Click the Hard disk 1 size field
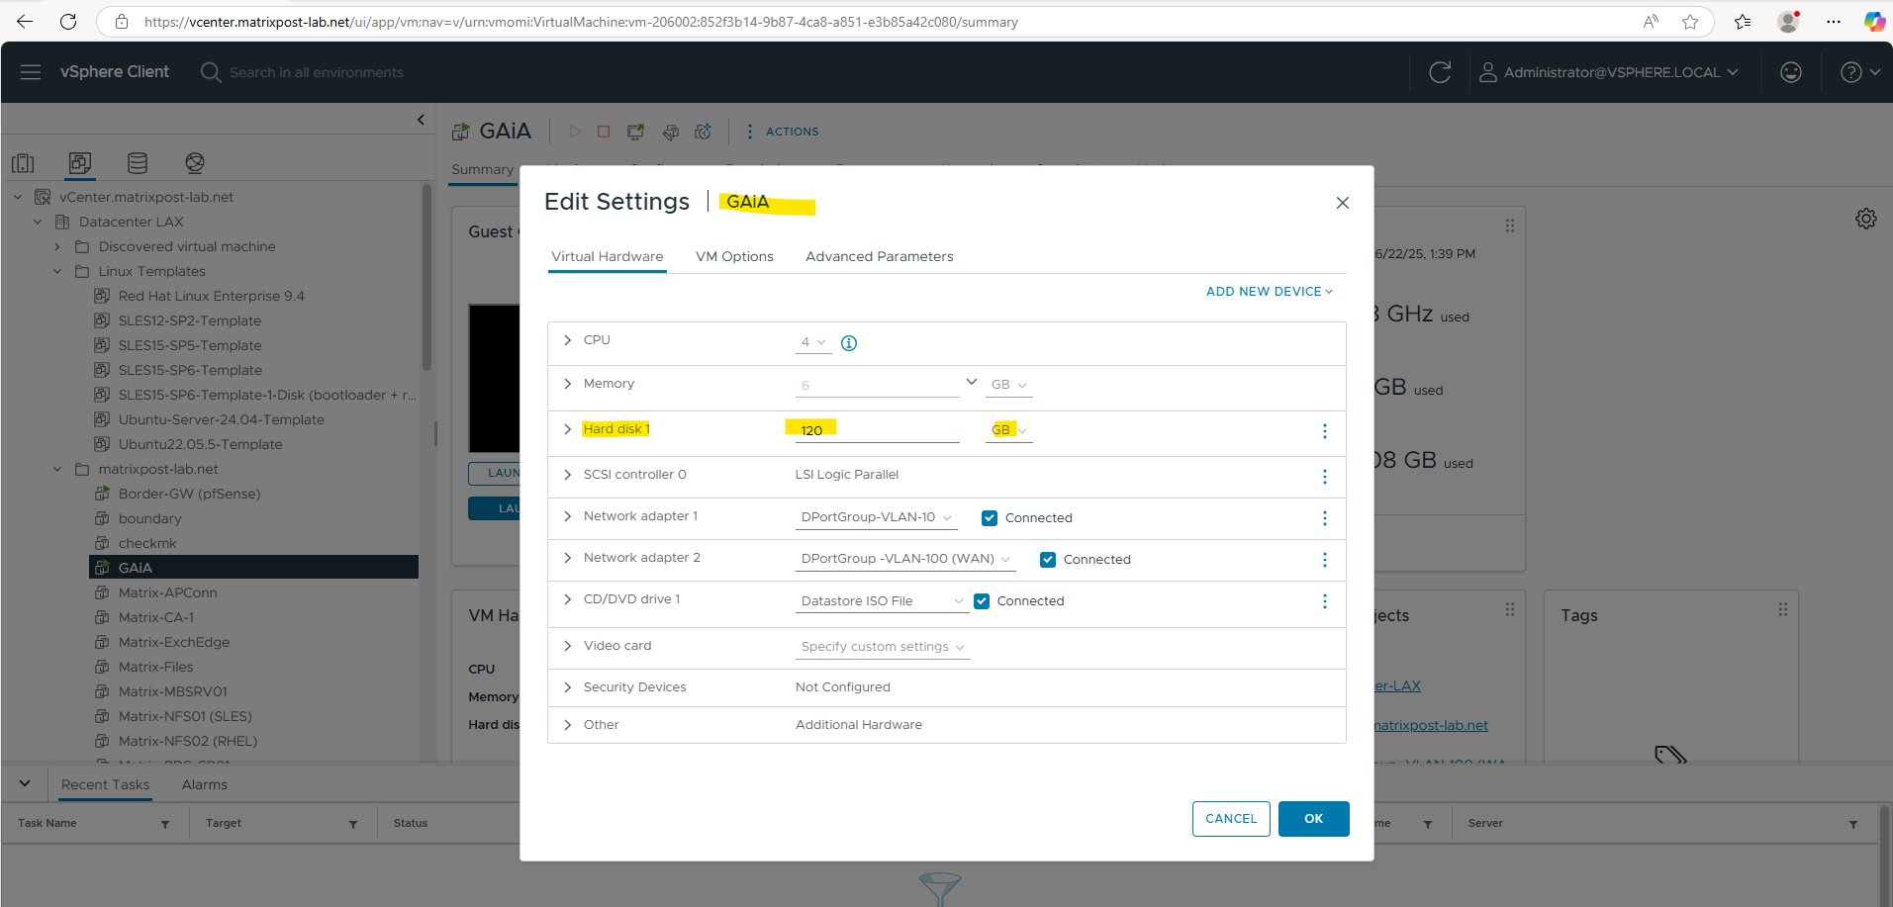The width and height of the screenshot is (1893, 907). (x=877, y=430)
